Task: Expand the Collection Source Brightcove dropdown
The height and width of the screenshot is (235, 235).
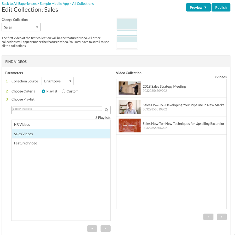Action: click(58, 81)
